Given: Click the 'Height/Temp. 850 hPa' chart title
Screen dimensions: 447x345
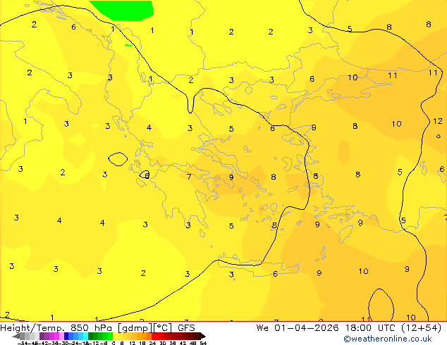Looking at the screenshot, I should tap(57, 328).
